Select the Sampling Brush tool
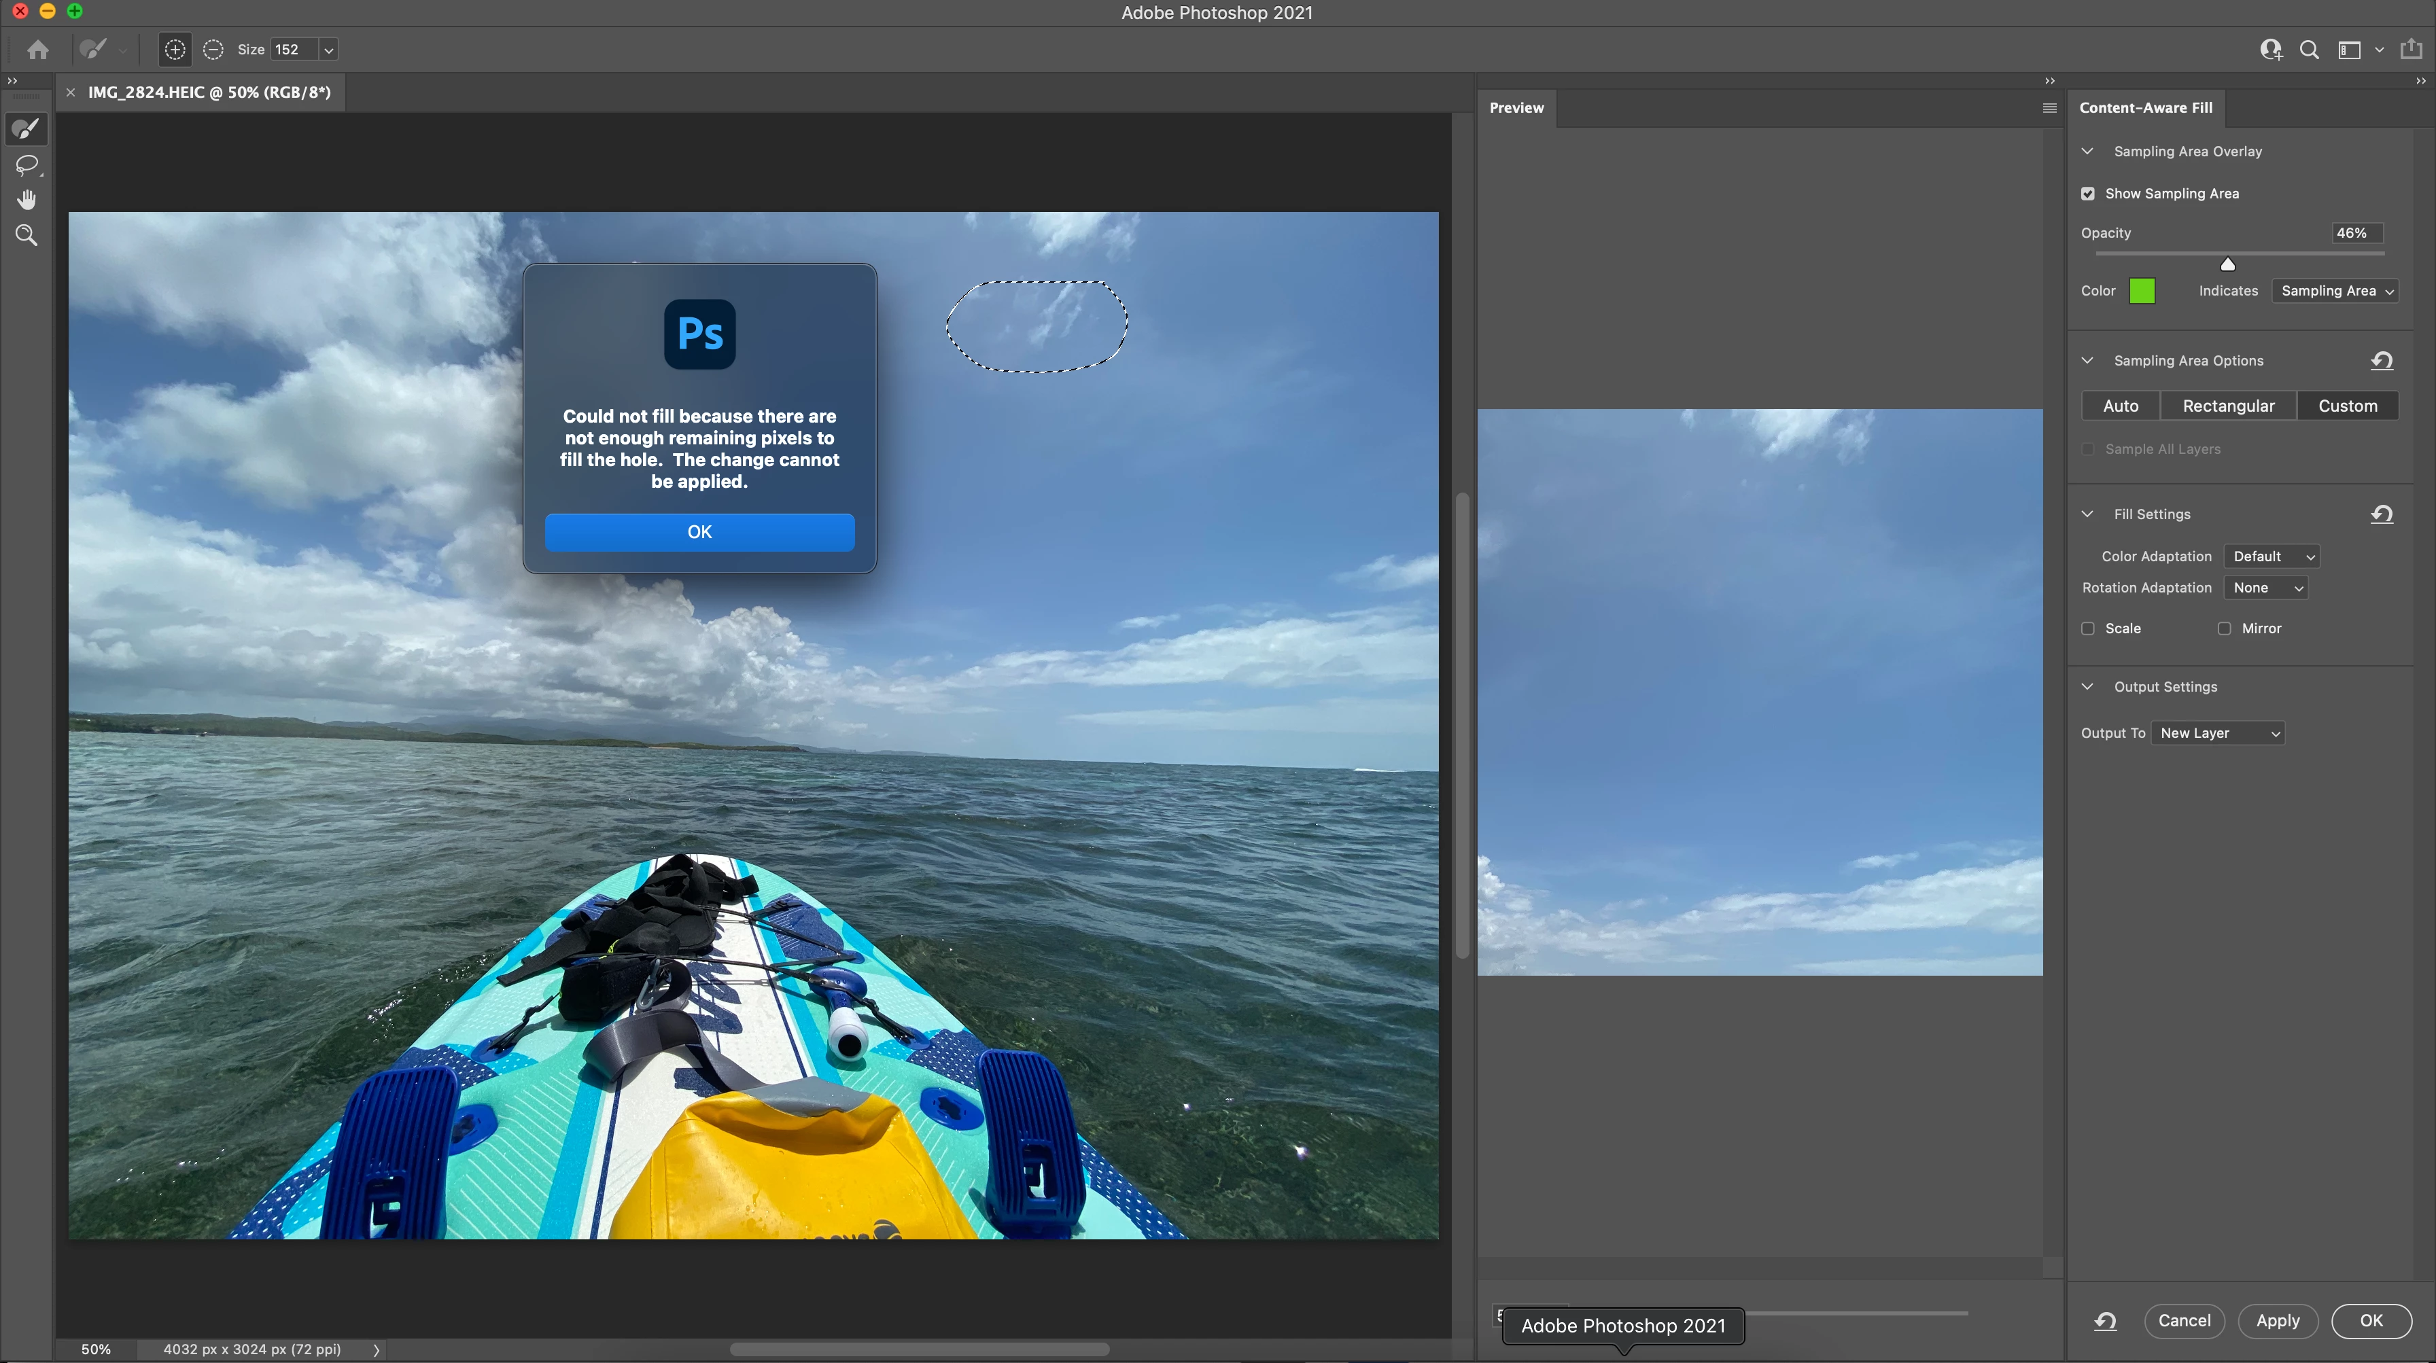Viewport: 2436px width, 1363px height. (27, 130)
